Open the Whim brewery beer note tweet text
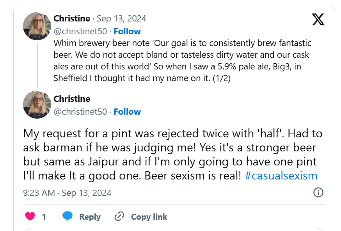341x231 pixels. [x=182, y=60]
